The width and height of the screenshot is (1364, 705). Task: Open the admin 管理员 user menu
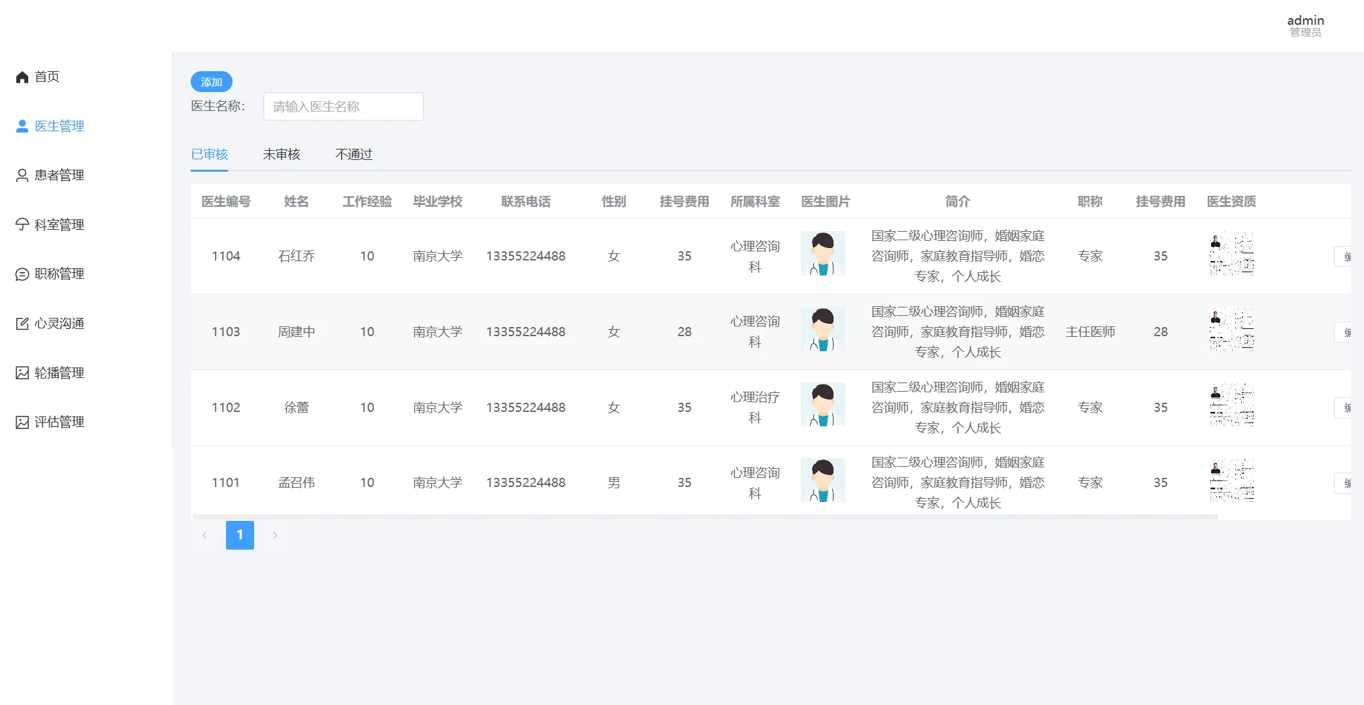click(x=1305, y=25)
